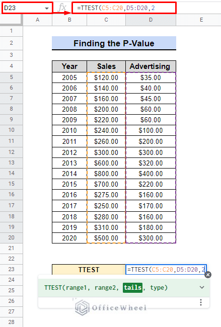Select column C header
Viewport: 221px width, 327px height.
pos(106,20)
